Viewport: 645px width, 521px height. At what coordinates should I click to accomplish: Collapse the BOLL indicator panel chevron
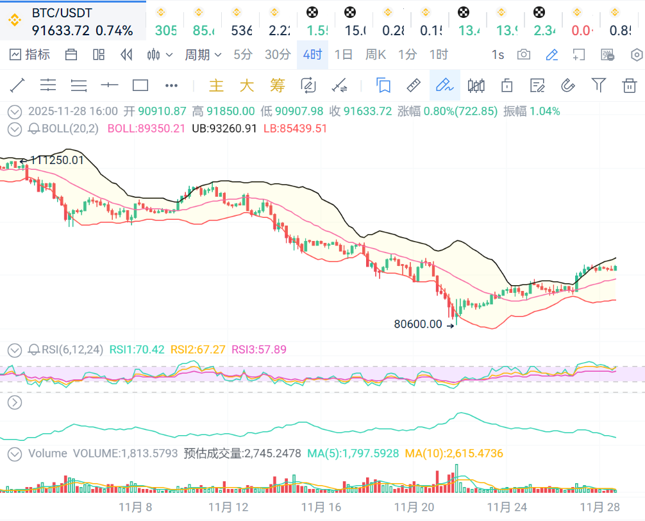tap(14, 129)
